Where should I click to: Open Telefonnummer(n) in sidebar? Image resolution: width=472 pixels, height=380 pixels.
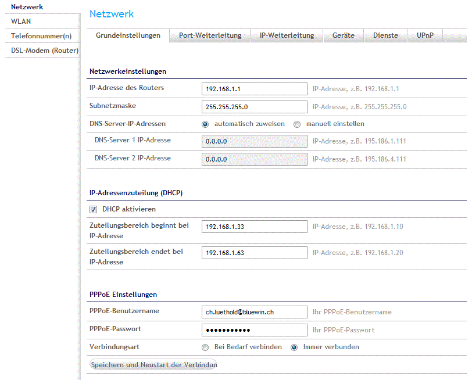tap(41, 36)
